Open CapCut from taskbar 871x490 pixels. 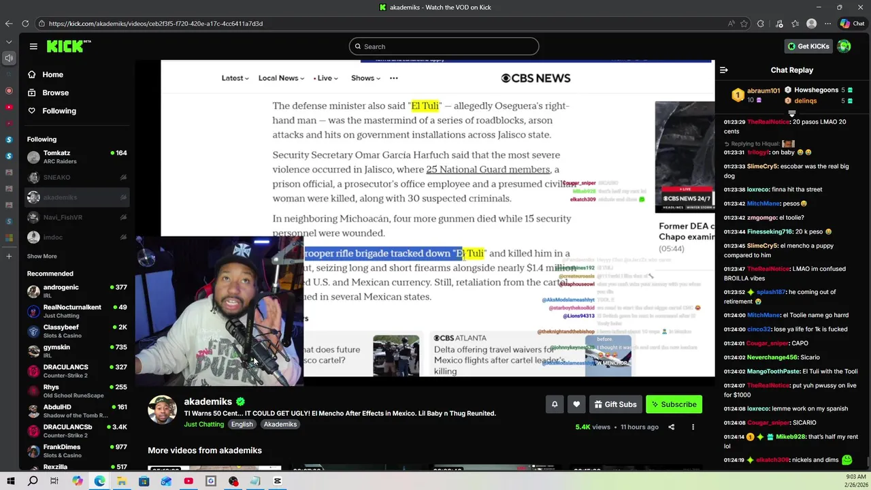278,481
